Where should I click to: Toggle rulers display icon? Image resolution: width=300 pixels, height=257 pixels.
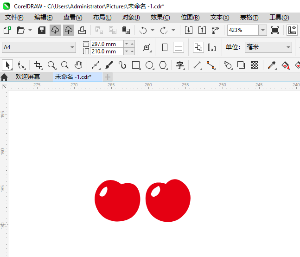coord(292,30)
